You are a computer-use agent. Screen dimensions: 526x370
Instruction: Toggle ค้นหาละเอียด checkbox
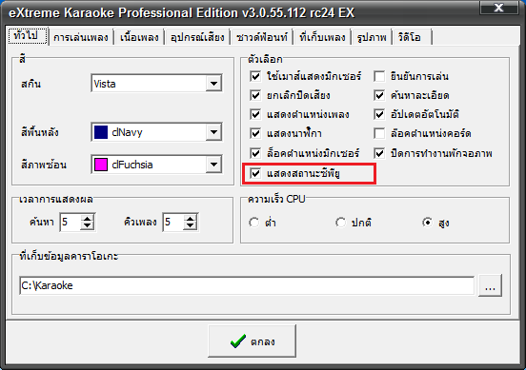pos(379,95)
